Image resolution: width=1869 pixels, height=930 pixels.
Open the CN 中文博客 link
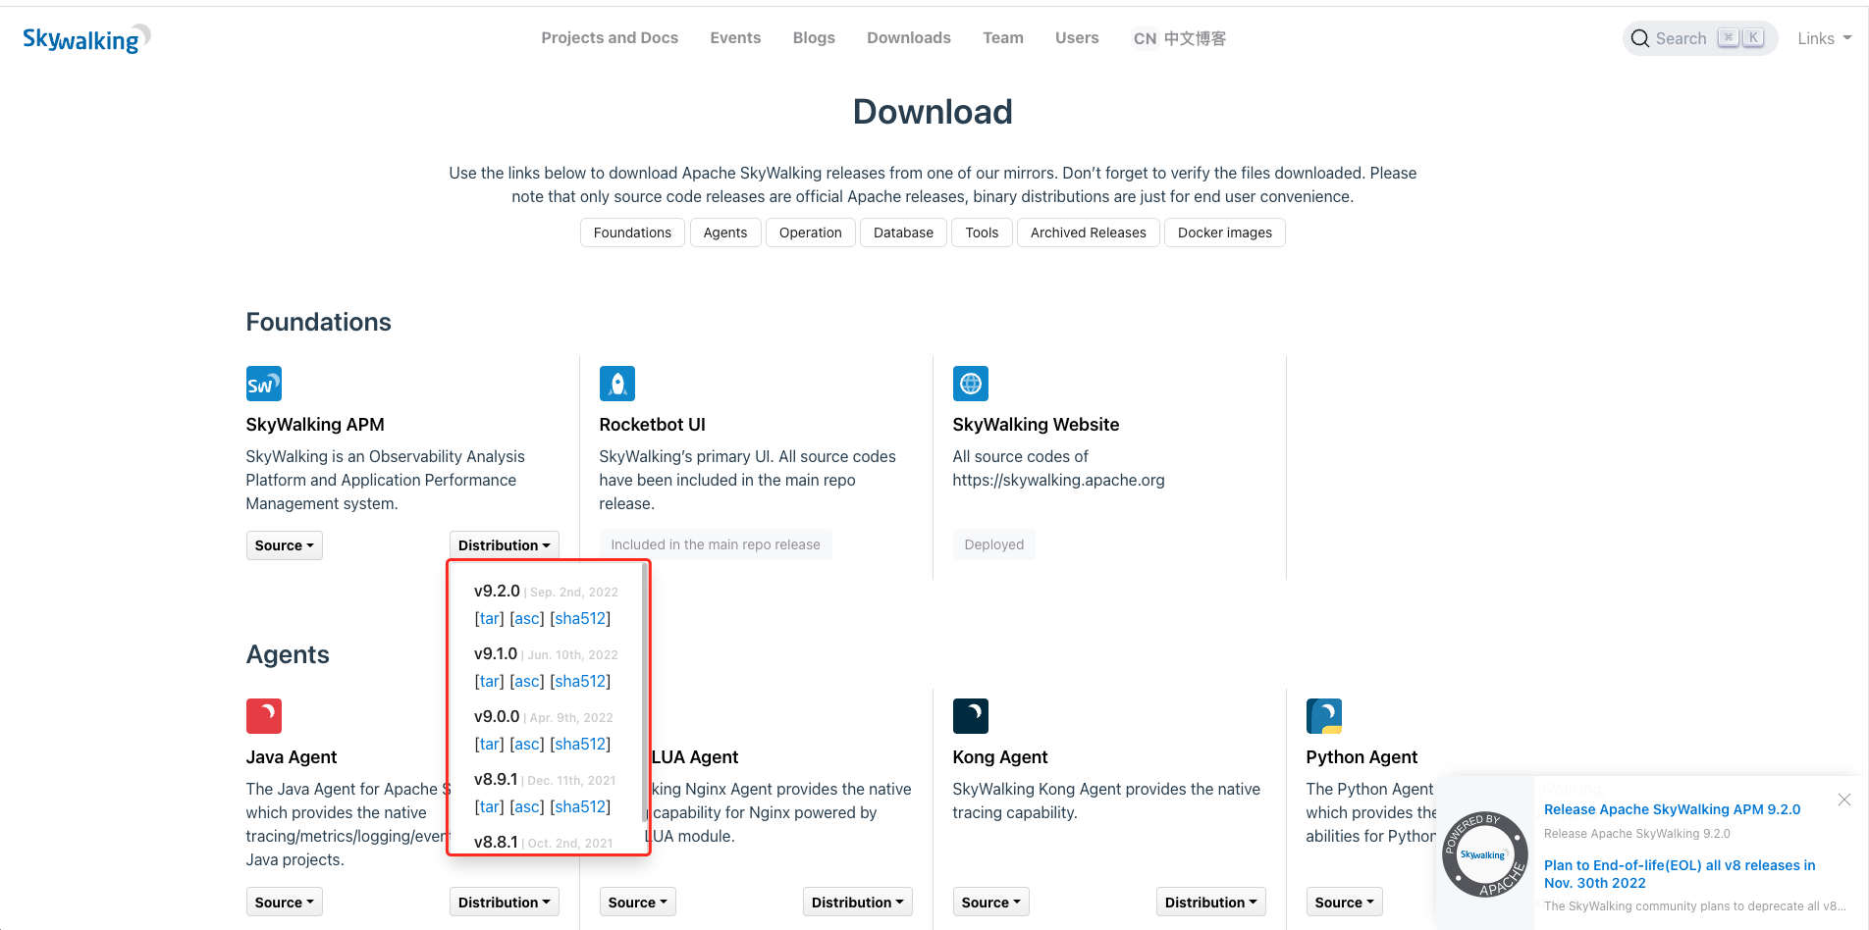click(1179, 38)
